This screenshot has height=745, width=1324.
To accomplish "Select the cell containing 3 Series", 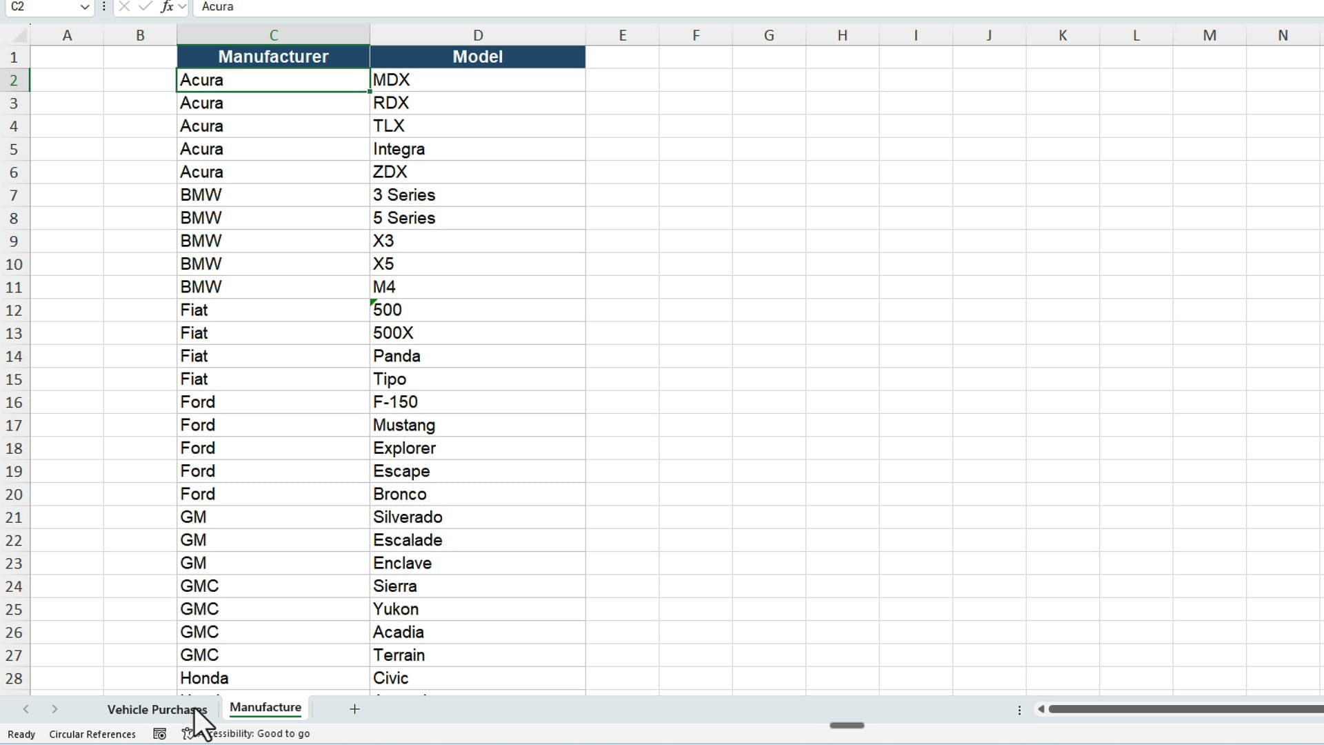I will click(478, 195).
